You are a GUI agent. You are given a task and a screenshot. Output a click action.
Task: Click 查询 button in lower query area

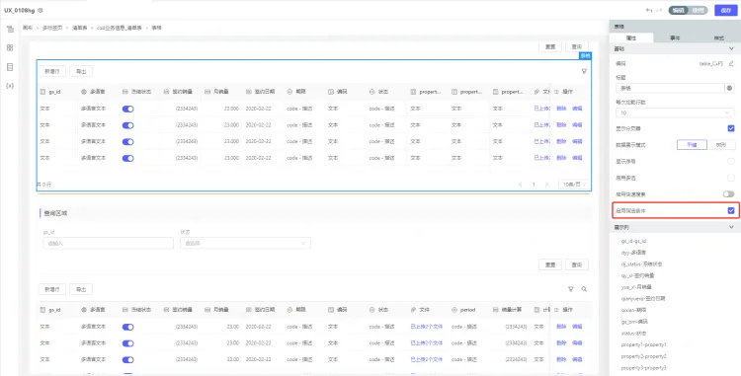pyautogui.click(x=577, y=264)
